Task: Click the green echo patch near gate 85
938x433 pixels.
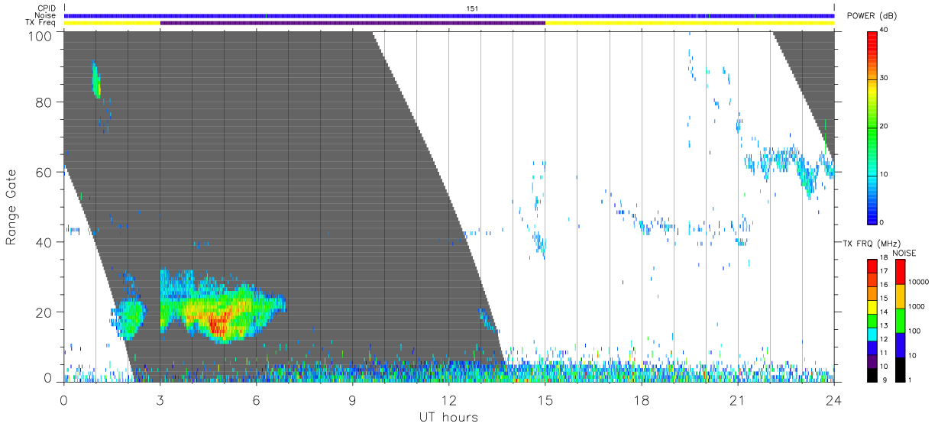Action: pos(96,80)
